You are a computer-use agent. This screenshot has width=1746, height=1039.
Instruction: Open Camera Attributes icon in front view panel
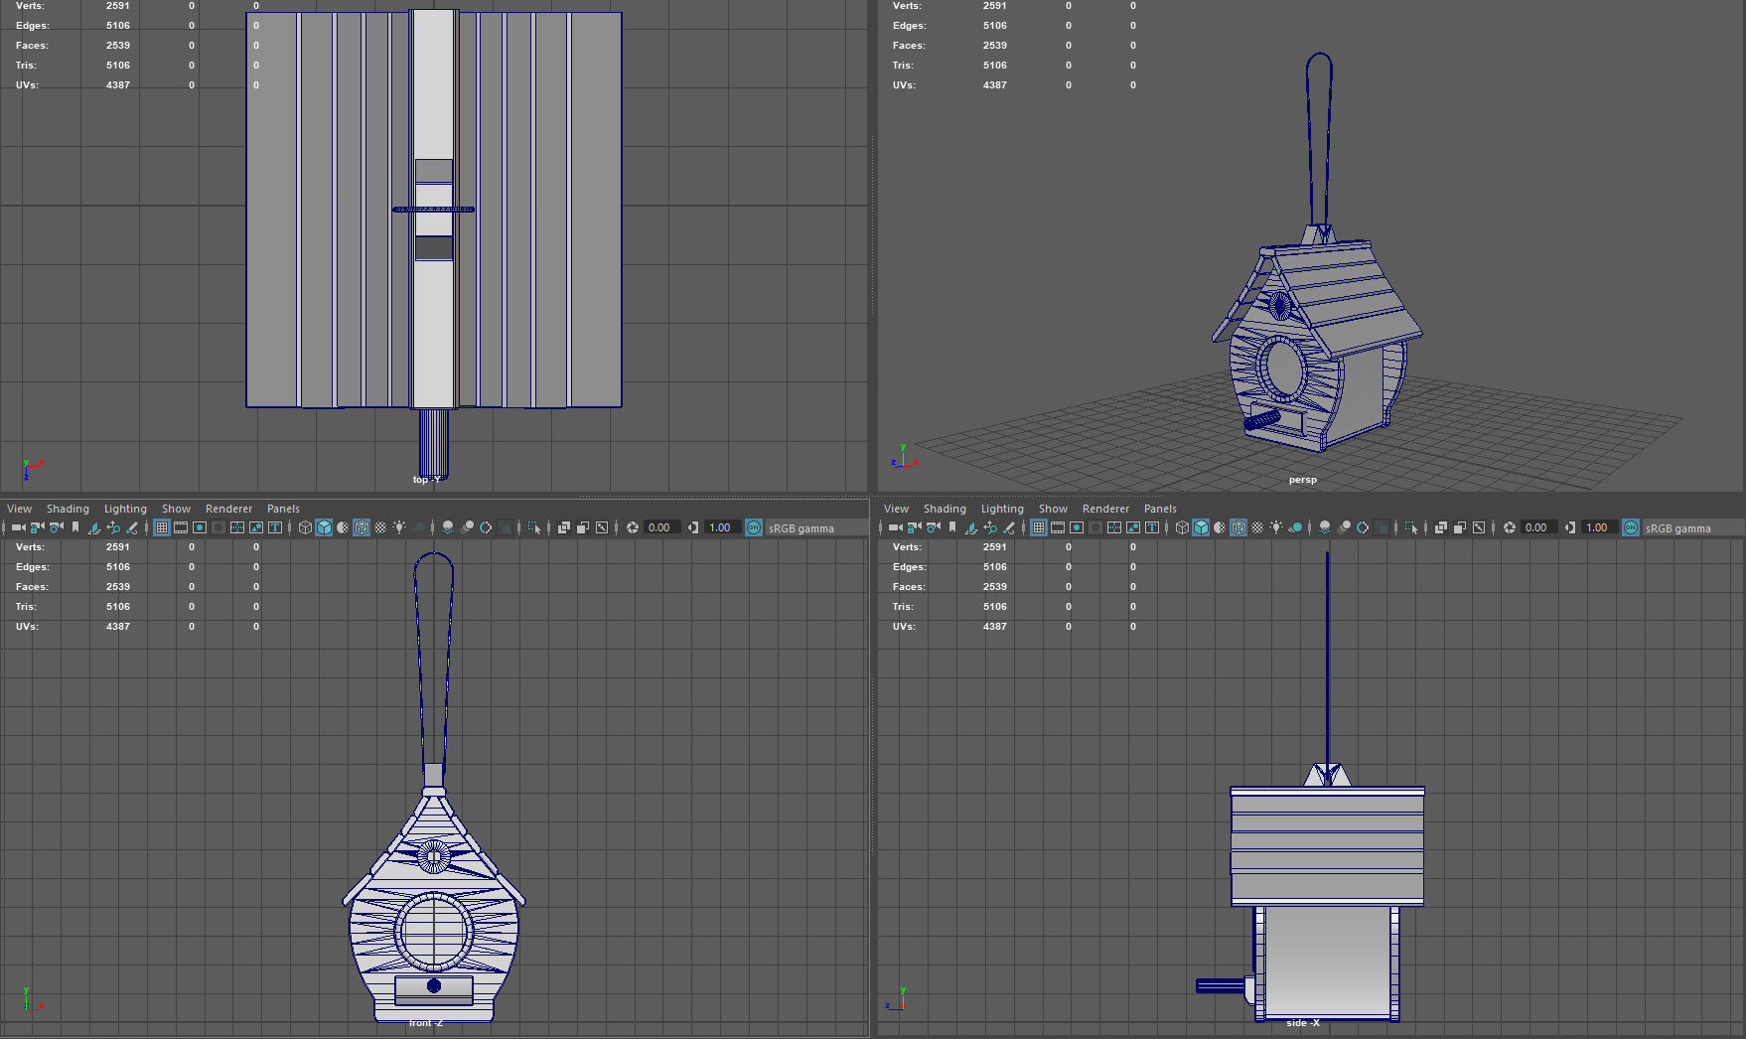click(x=57, y=527)
